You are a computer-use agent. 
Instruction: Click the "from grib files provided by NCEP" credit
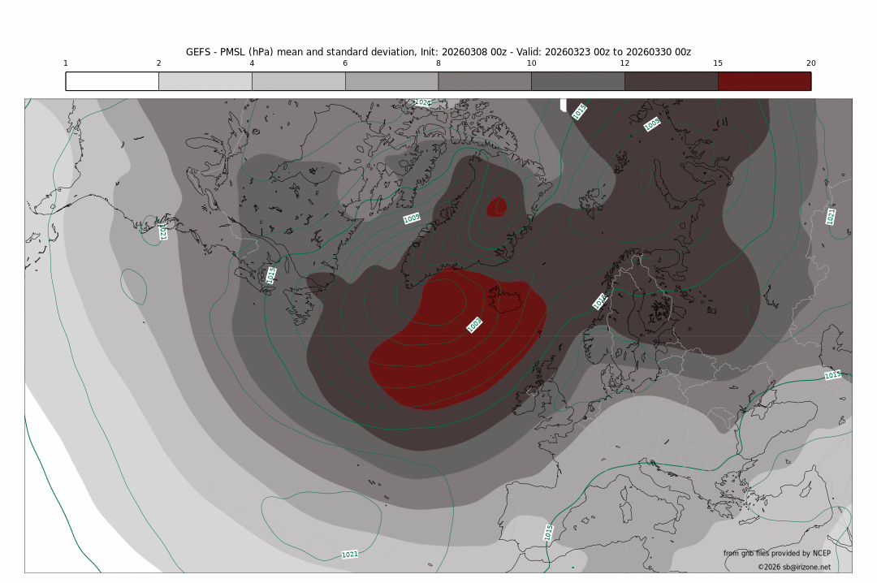[x=776, y=553]
